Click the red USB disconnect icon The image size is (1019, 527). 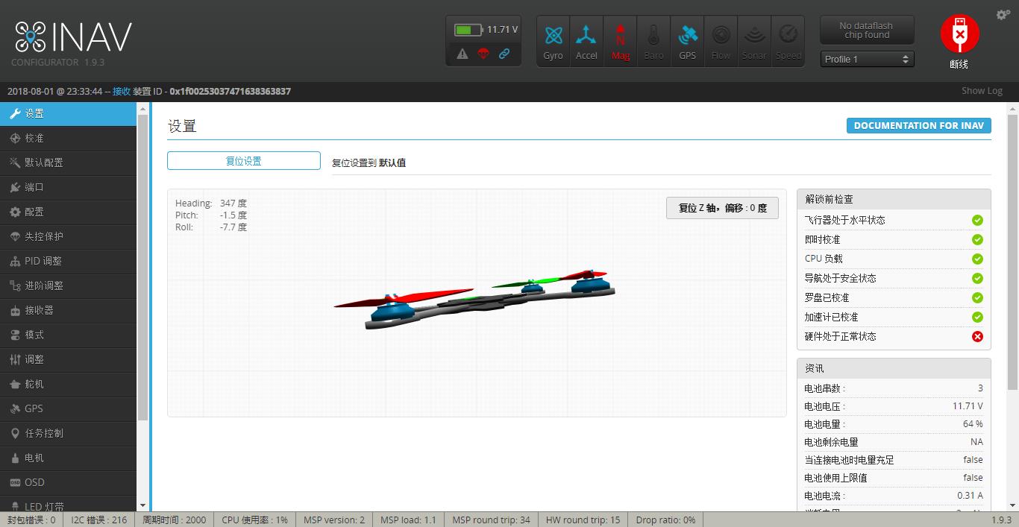(959, 34)
